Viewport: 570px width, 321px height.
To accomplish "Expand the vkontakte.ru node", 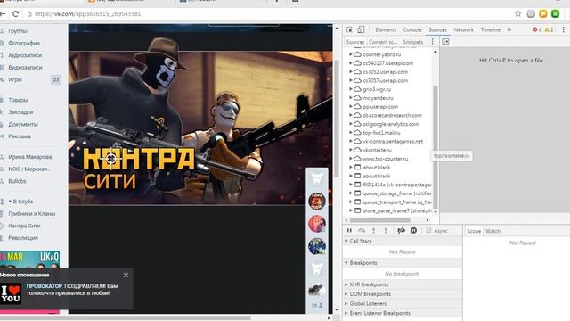I will tap(351, 150).
